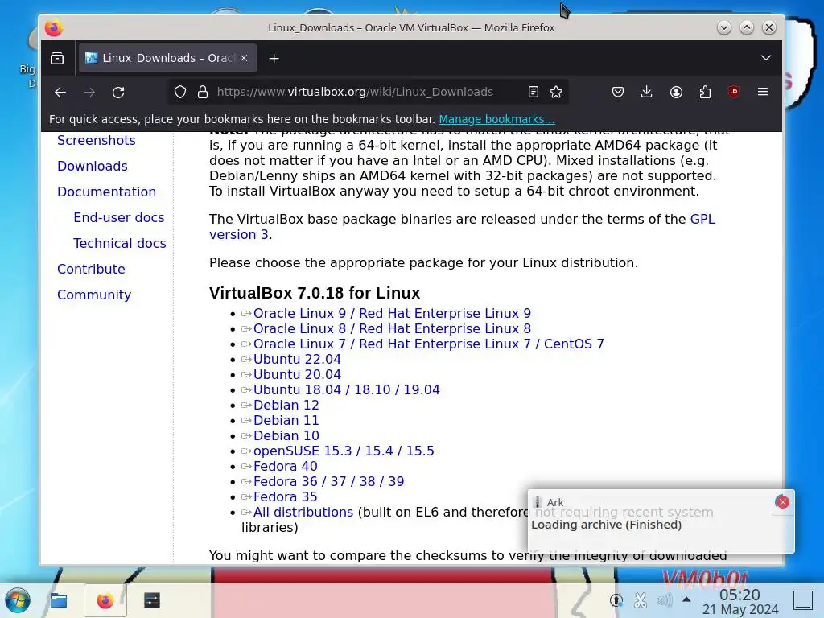This screenshot has width=824, height=618.
Task: Go back to the previous page
Action: [60, 93]
